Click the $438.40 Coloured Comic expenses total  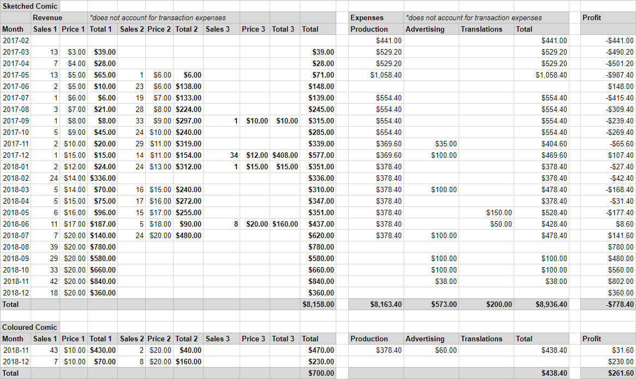click(542, 374)
